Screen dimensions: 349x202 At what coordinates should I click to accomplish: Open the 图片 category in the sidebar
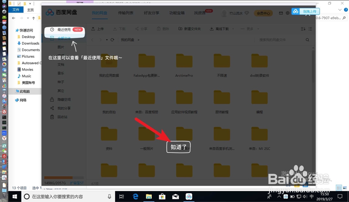[x=60, y=47]
